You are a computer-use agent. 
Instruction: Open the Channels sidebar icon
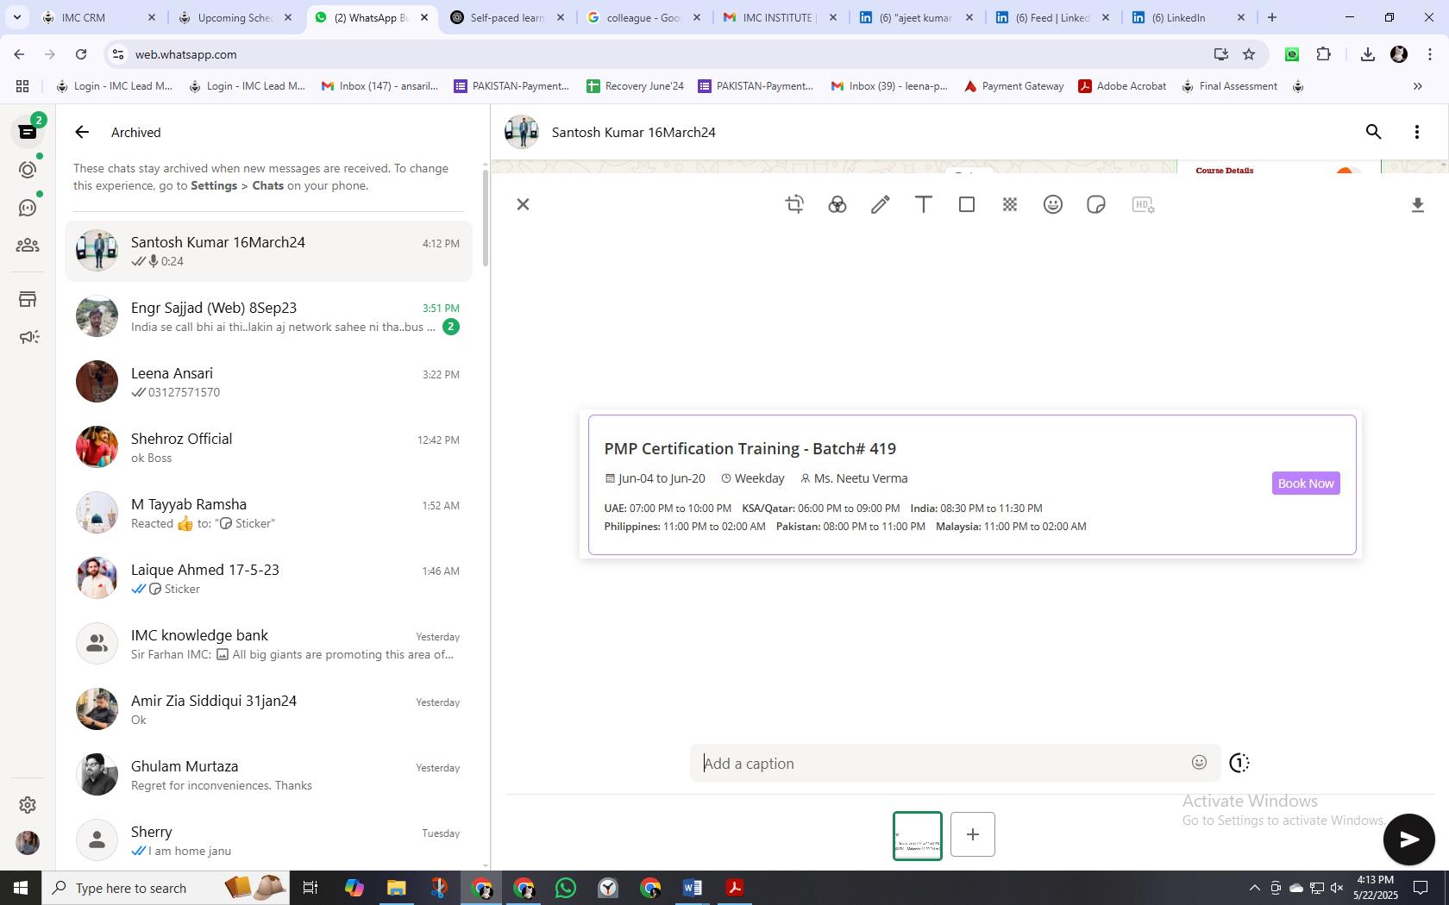click(28, 208)
